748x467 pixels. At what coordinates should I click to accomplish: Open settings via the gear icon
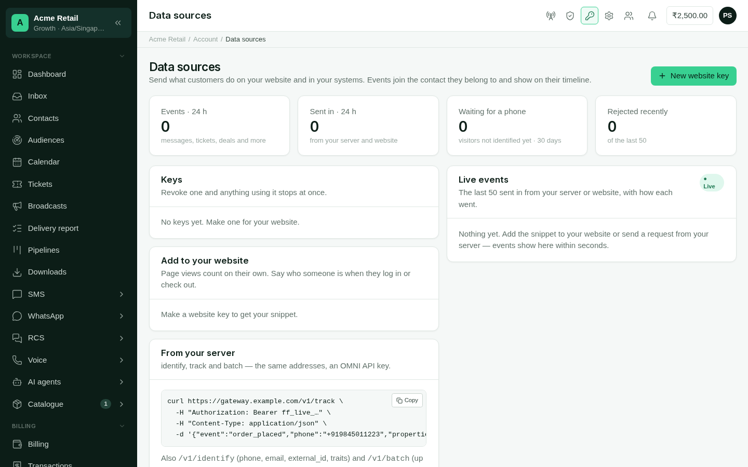coord(609,16)
